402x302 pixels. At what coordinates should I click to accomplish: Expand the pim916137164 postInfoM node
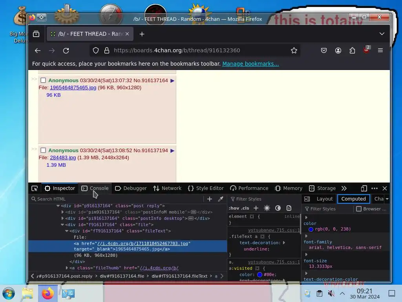coord(62,212)
